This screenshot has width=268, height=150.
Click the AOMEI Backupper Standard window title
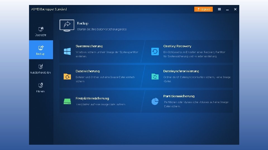coord(49,9)
